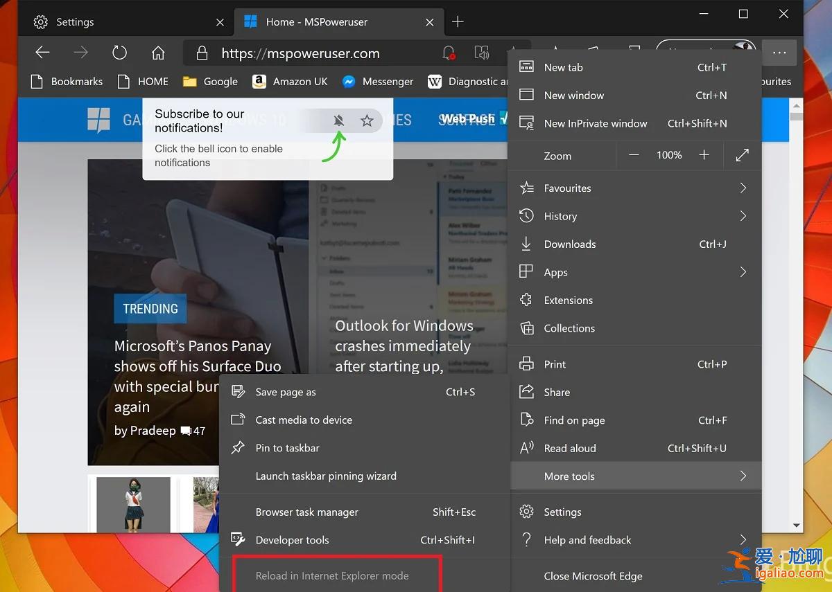Enter full screen via diagonal arrows icon
This screenshot has height=592, width=832.
[742, 155]
